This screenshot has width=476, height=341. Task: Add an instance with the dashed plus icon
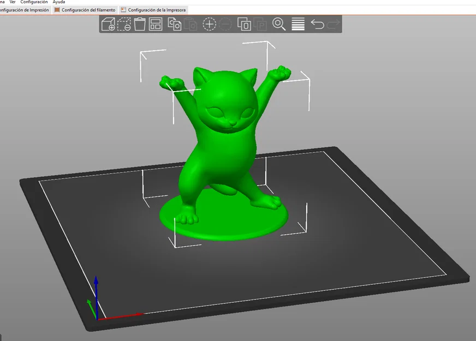tap(209, 24)
